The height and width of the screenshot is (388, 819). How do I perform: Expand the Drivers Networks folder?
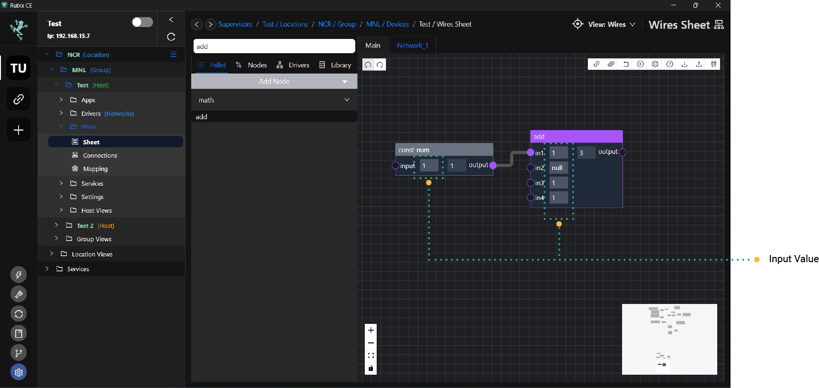pyautogui.click(x=61, y=113)
